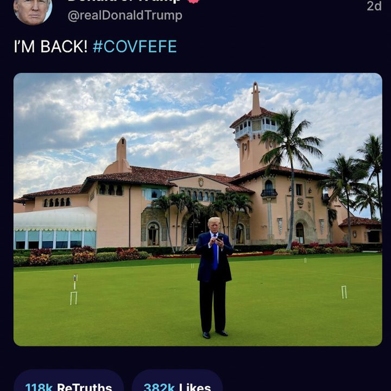Image resolution: width=391 pixels, height=391 pixels.
Task: View the ReTruths list pill
Action: point(68,383)
